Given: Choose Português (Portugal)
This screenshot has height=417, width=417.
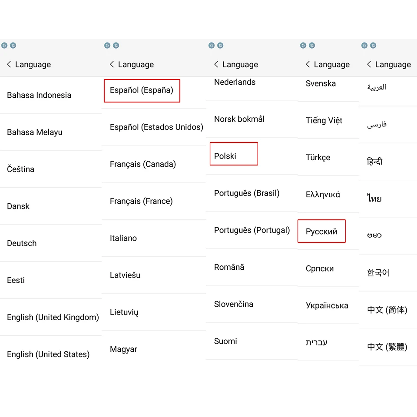Looking at the screenshot, I should (252, 230).
